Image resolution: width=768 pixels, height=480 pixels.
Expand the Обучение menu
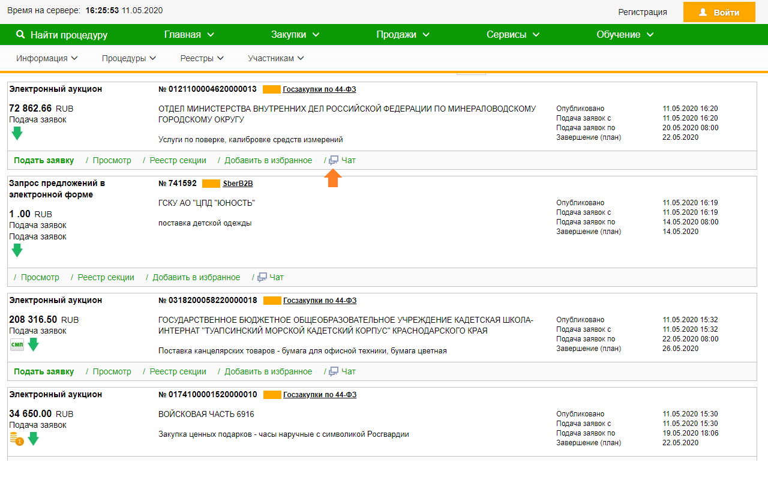click(625, 35)
